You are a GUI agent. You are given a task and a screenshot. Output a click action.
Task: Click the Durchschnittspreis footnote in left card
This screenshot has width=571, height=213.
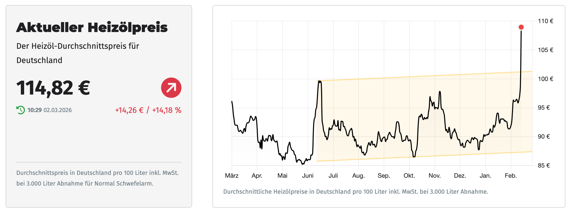pos(97,178)
